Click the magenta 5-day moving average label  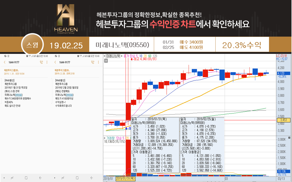point(131,56)
